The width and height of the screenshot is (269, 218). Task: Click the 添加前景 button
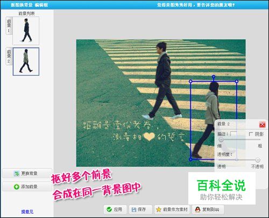(27, 187)
